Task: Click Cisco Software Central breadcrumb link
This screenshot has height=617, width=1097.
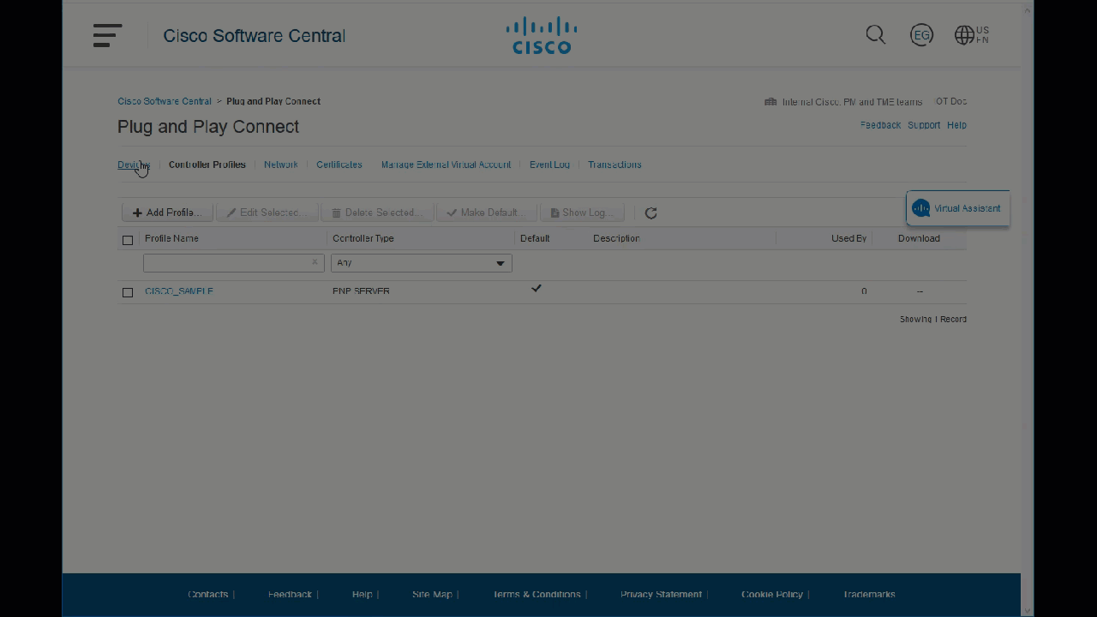Action: click(x=164, y=101)
